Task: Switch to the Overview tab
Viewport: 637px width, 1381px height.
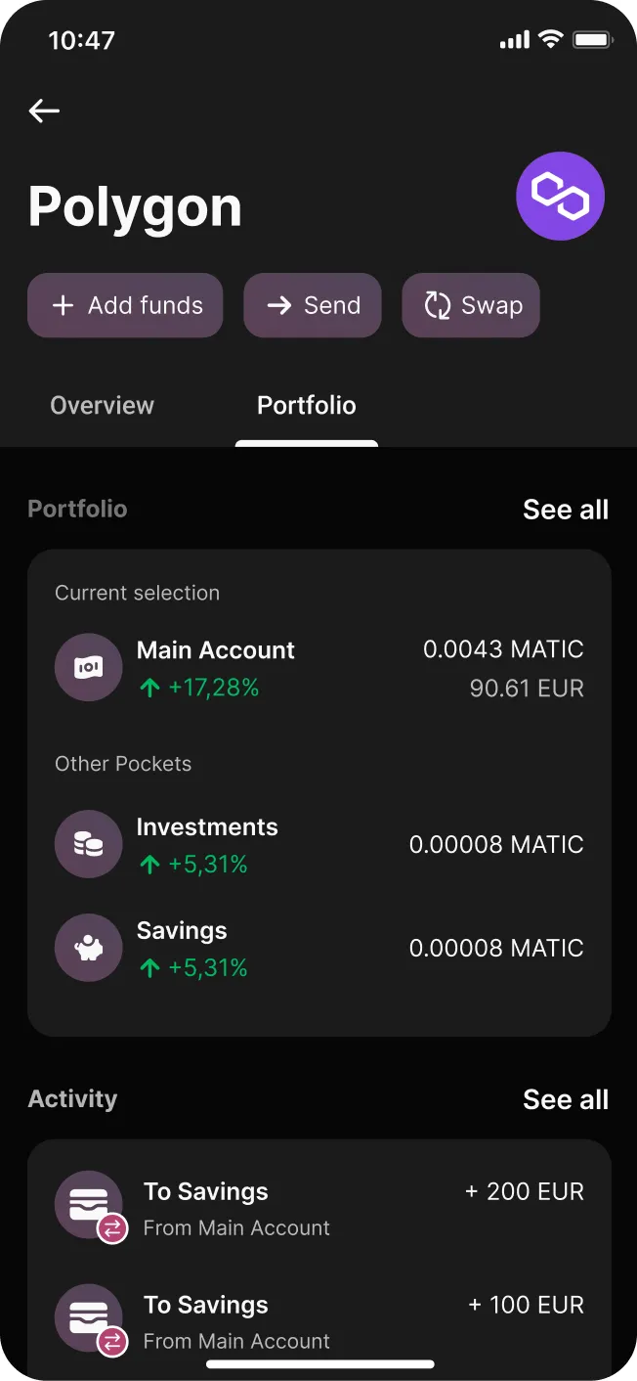Action: pos(103,406)
